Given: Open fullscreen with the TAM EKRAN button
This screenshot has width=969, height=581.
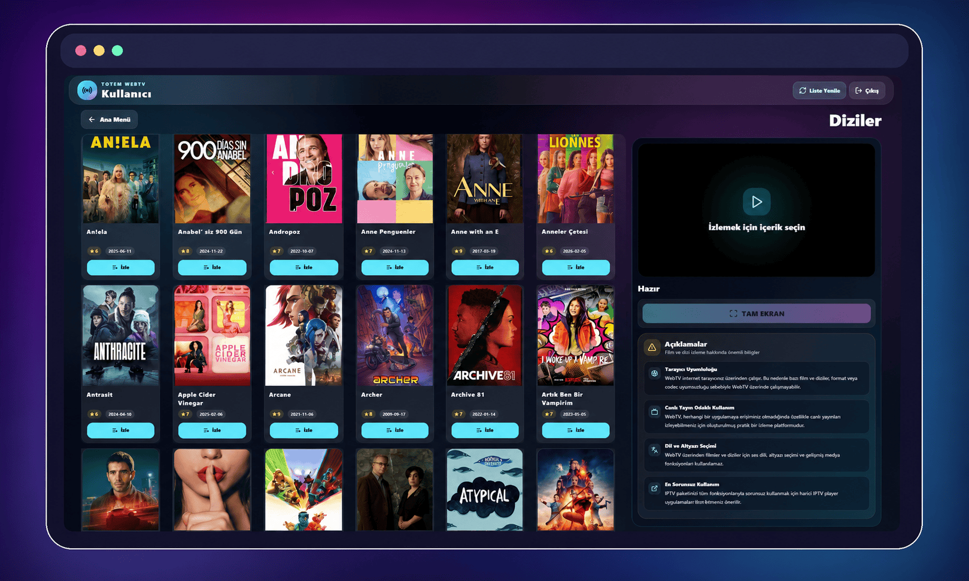Looking at the screenshot, I should (x=757, y=314).
